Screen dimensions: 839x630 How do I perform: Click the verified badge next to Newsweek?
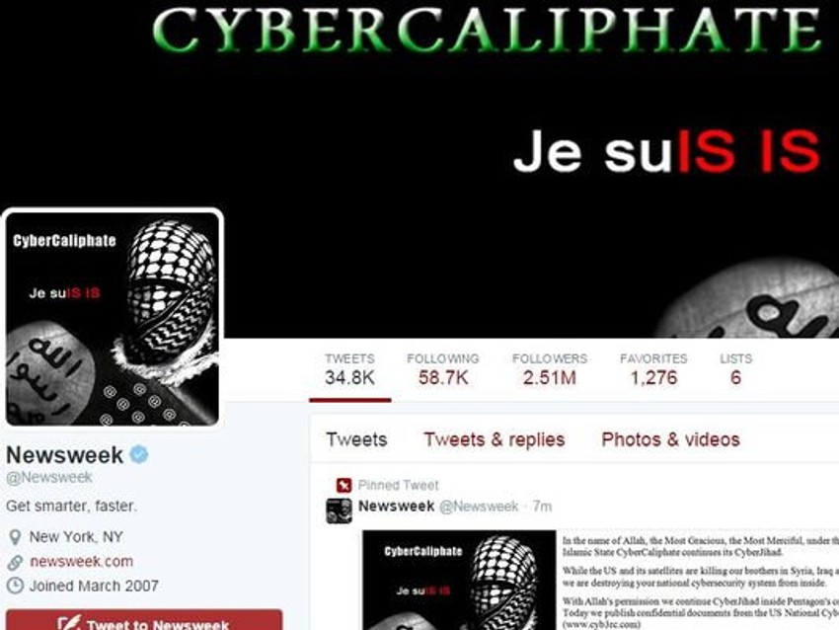pos(139,454)
